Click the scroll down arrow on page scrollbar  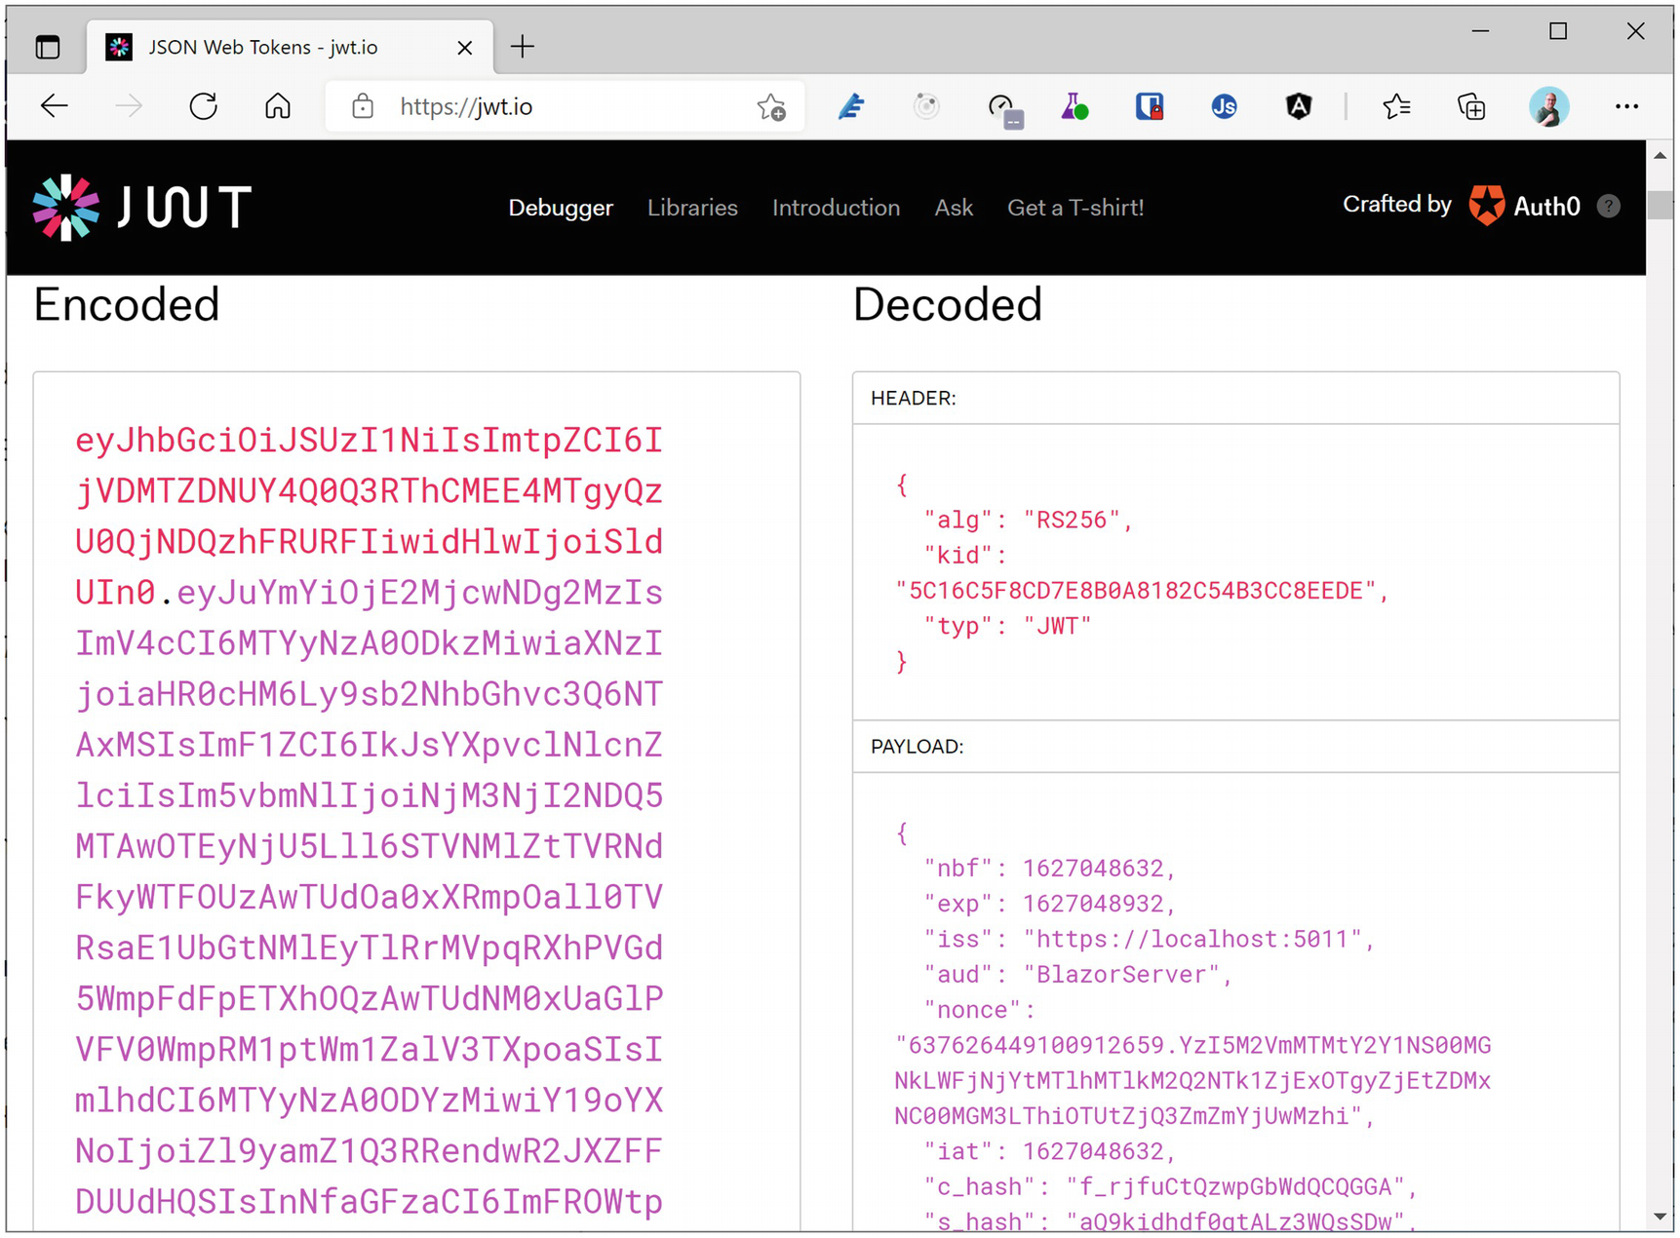(1660, 1217)
